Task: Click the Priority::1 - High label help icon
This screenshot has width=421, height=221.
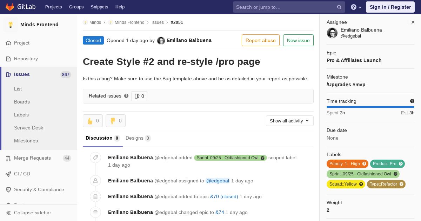Action: click(364, 164)
